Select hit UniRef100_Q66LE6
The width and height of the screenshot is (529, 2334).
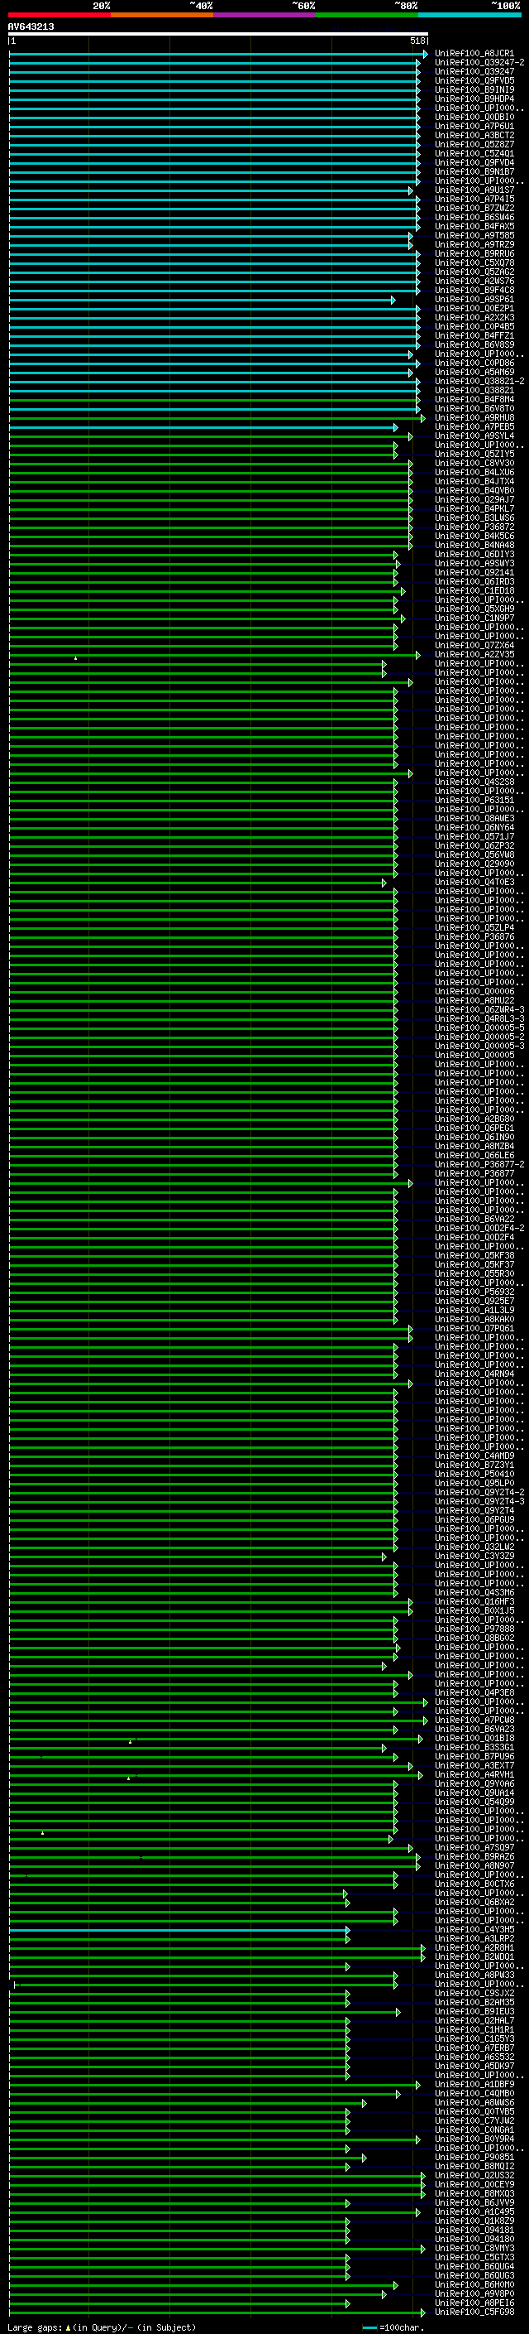(474, 1155)
